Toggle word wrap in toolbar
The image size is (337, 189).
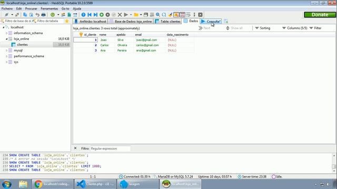[189, 15]
